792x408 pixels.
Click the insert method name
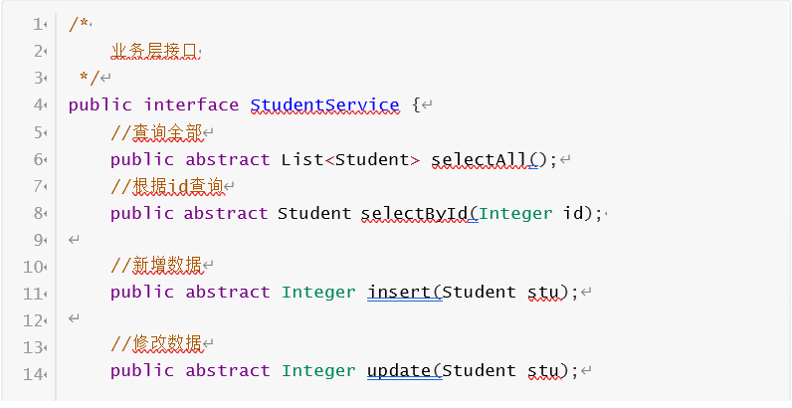click(403, 292)
